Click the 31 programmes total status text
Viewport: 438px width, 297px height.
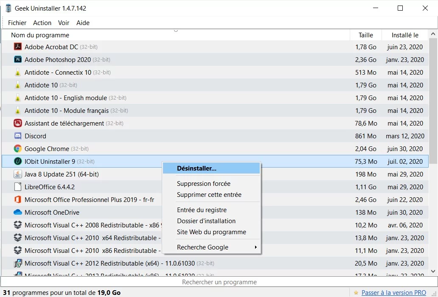[x=62, y=293]
